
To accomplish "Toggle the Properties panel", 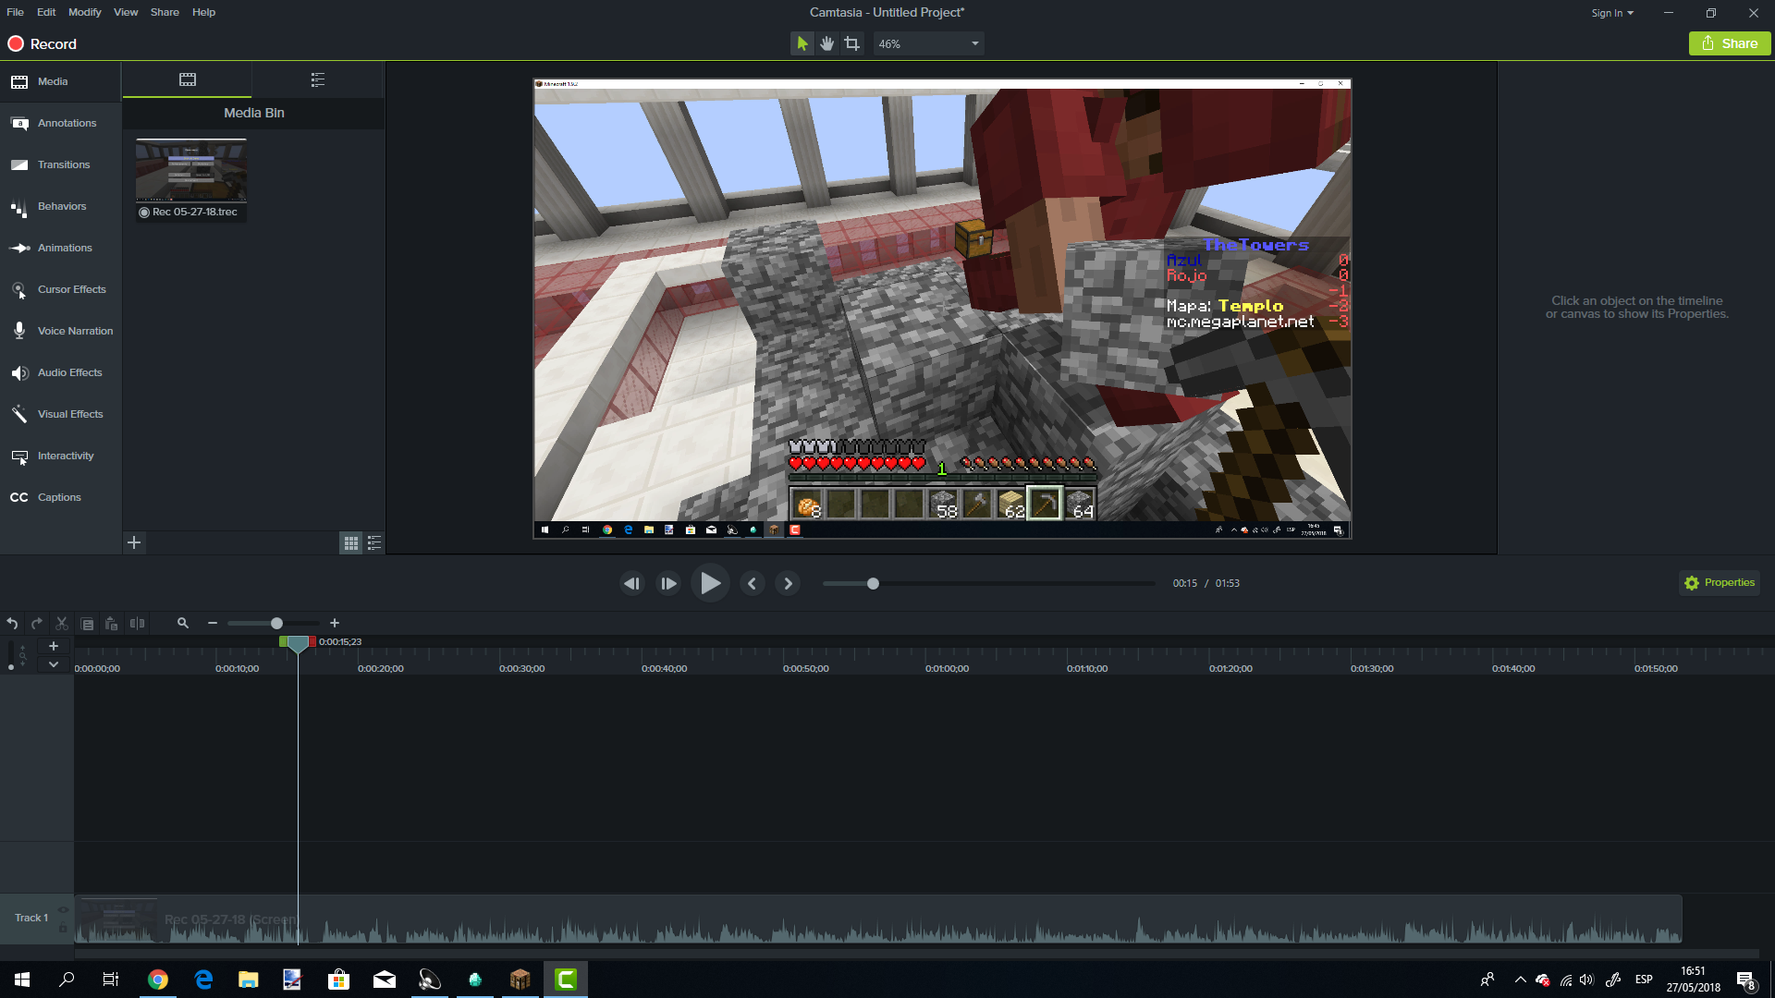I will [x=1719, y=582].
